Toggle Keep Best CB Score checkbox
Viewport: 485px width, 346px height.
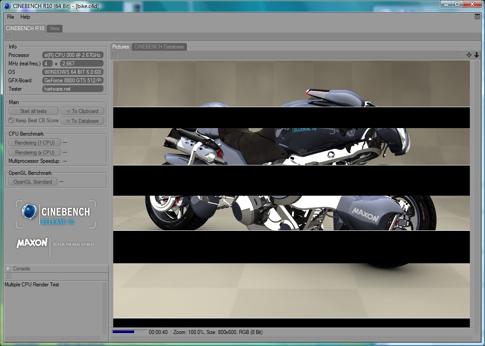12,121
